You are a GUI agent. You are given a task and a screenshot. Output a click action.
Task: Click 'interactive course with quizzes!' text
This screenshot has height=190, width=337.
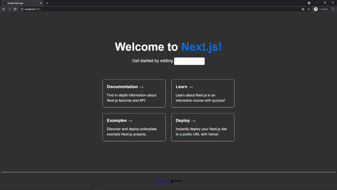(x=201, y=100)
